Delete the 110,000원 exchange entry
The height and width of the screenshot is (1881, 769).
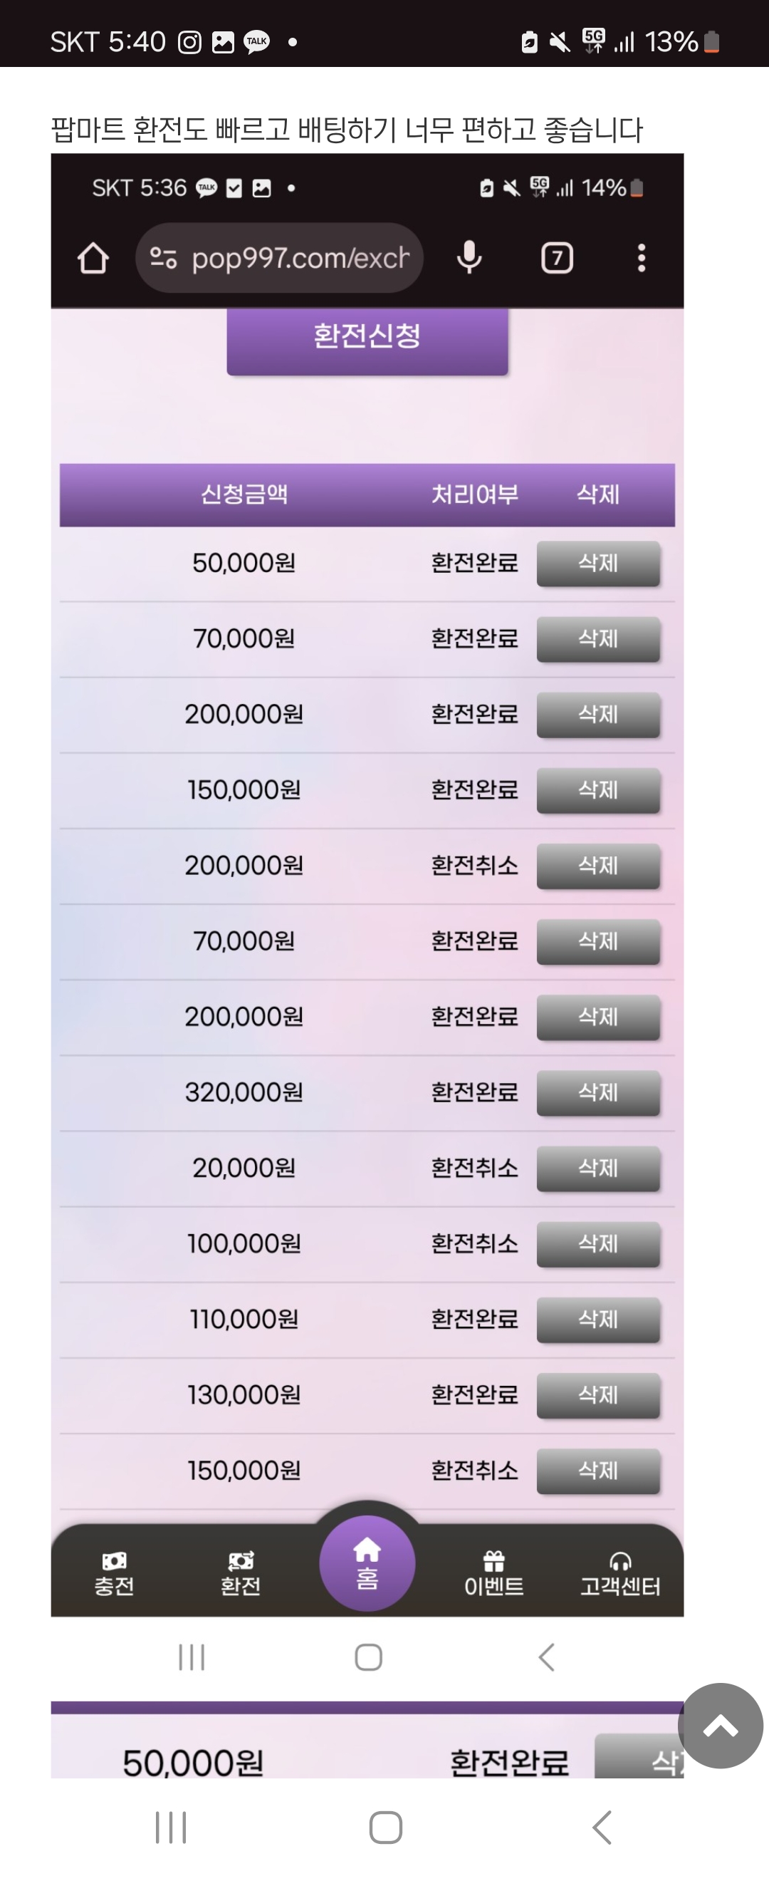598,1320
